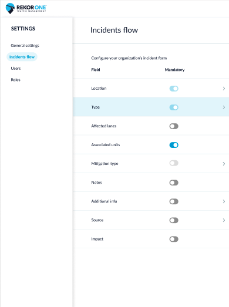Click the Notes field label
The width and height of the screenshot is (229, 307).
click(96, 183)
